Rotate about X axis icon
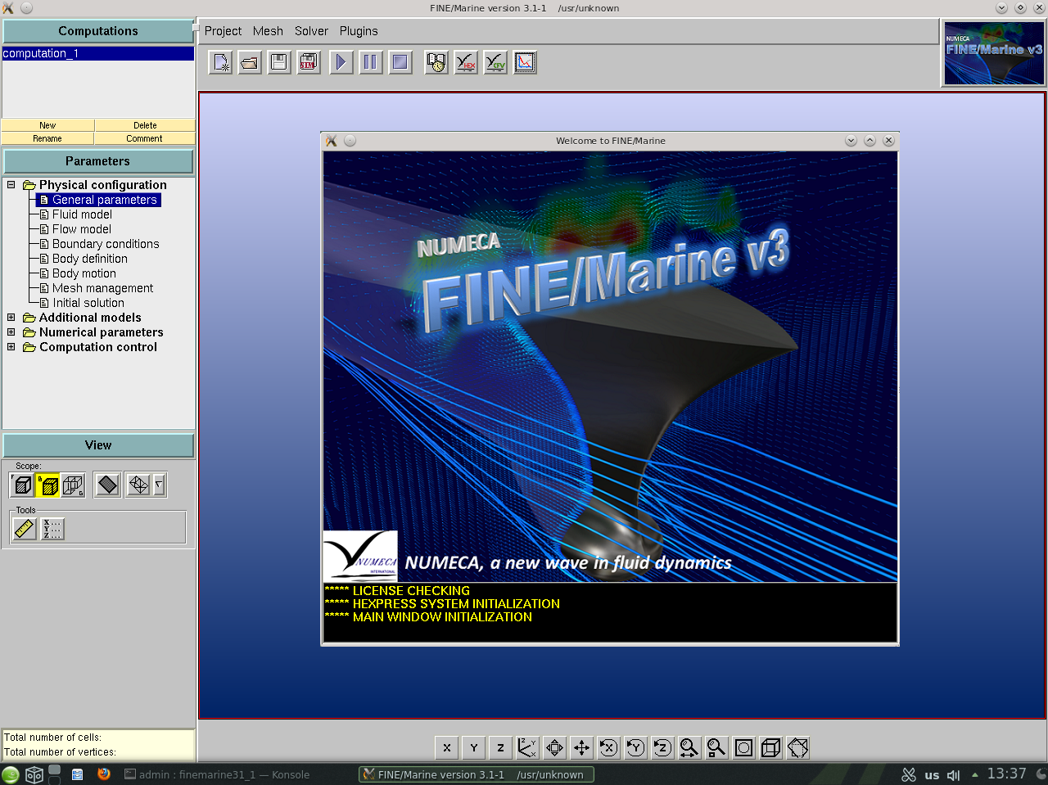Screen dimensions: 1048x785 point(608,747)
